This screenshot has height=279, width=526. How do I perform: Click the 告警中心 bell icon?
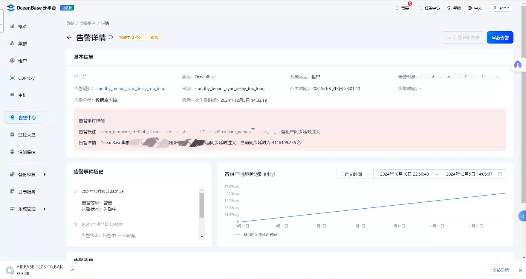tap(13, 117)
